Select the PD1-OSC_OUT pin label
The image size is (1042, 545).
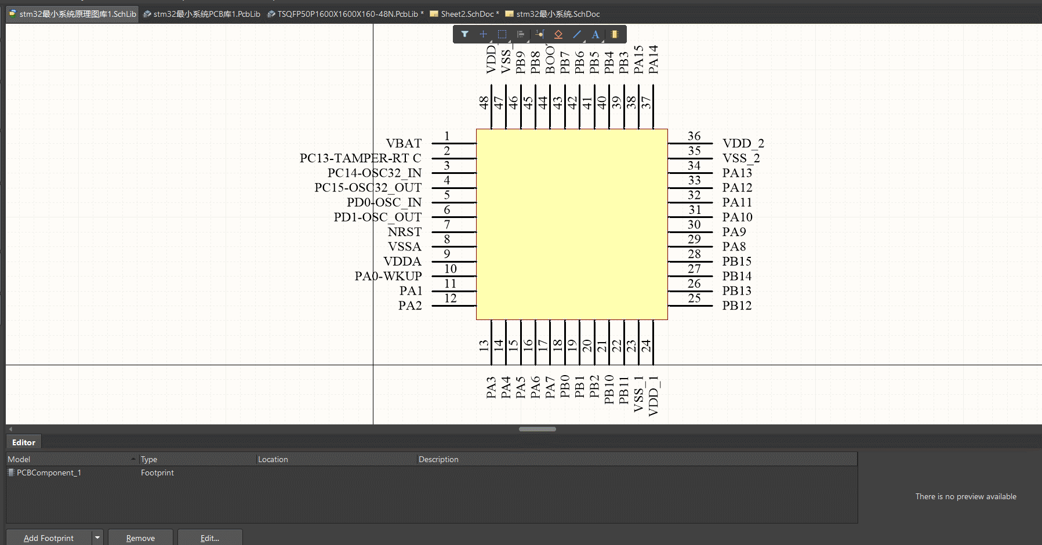pyautogui.click(x=377, y=217)
